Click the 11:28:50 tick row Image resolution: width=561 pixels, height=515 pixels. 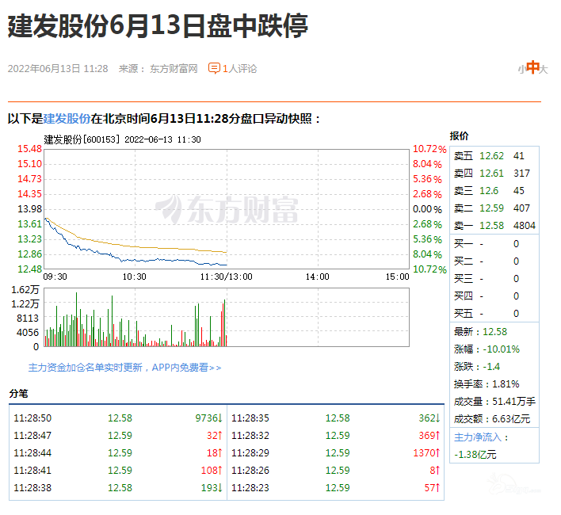coord(118,418)
